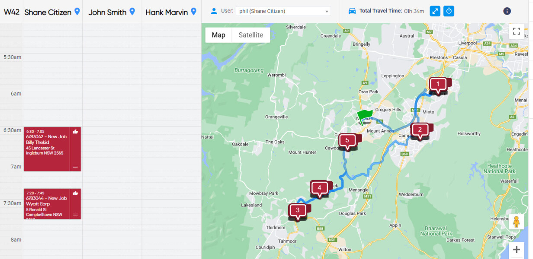Click the location pin beside John Smith
The width and height of the screenshot is (533, 259).
[132, 12]
